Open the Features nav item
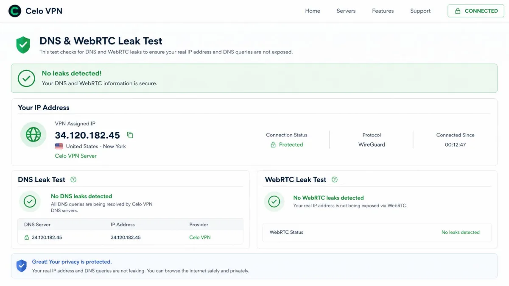 tap(383, 11)
